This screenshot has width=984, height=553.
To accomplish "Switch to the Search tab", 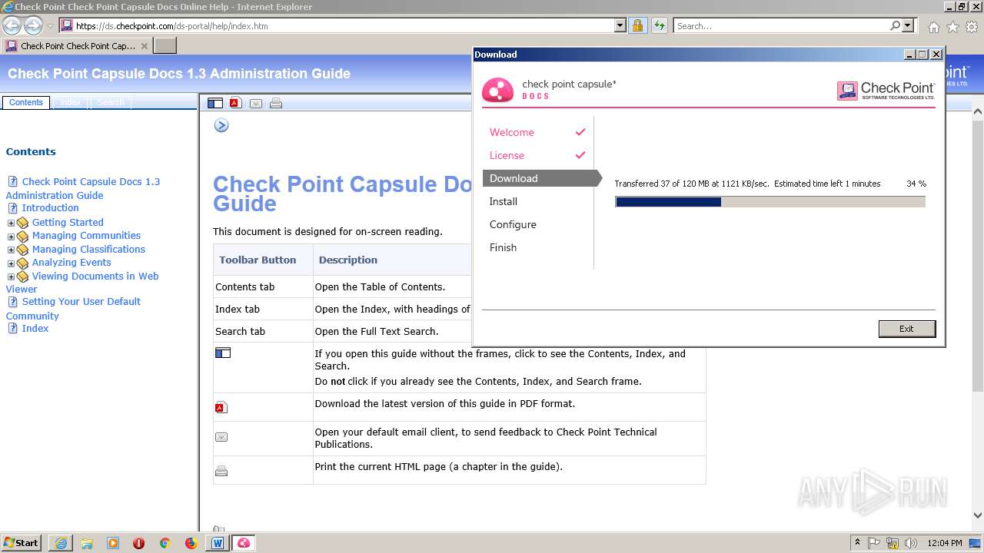I will pyautogui.click(x=111, y=102).
